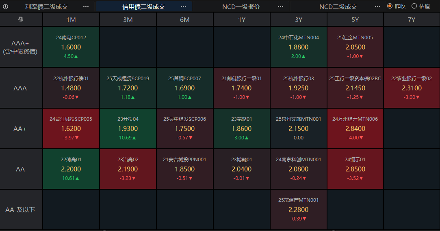This screenshot has height=231, width=440.
Task: Select the AAA+ (含中债资信) row label
Action: coord(21,47)
